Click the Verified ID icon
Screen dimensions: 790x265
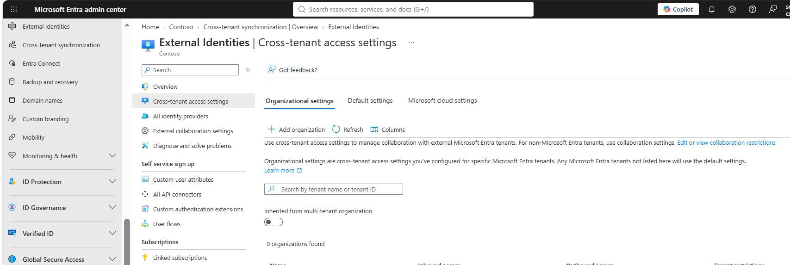click(x=12, y=234)
